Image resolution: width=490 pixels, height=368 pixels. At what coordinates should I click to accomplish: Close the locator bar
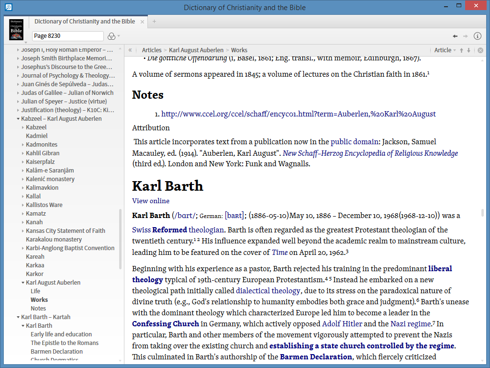point(480,50)
